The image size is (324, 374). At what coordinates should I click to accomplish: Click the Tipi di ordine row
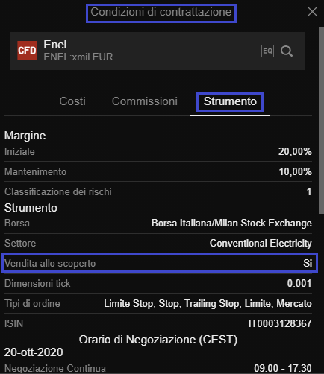(158, 303)
